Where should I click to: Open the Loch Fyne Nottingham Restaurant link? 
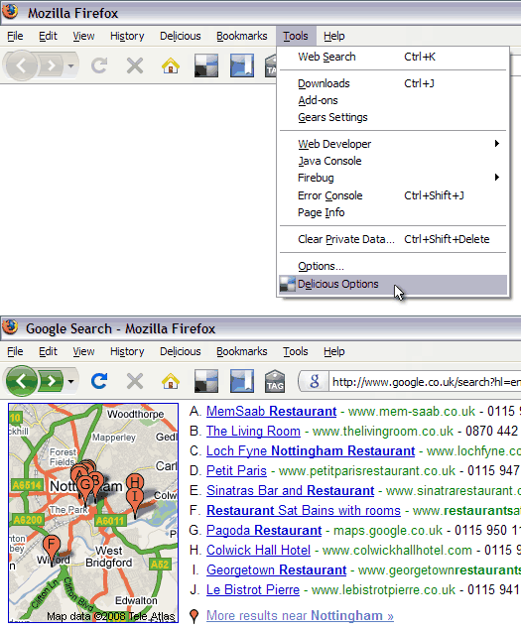point(311,450)
